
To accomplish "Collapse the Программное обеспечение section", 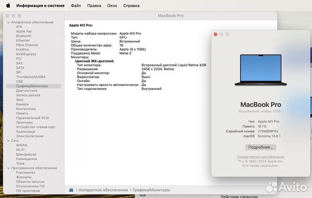I will click(8, 168).
